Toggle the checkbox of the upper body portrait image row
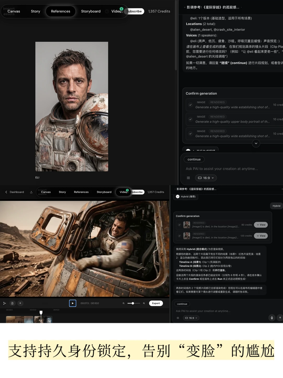283x378 pixels. 191,119
